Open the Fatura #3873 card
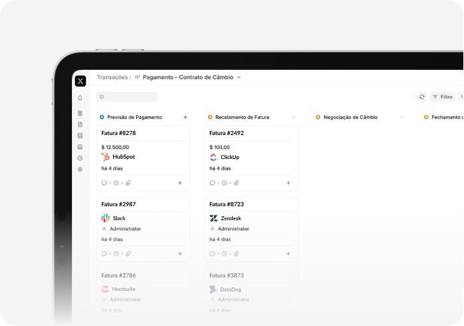464x326 pixels. [251, 292]
